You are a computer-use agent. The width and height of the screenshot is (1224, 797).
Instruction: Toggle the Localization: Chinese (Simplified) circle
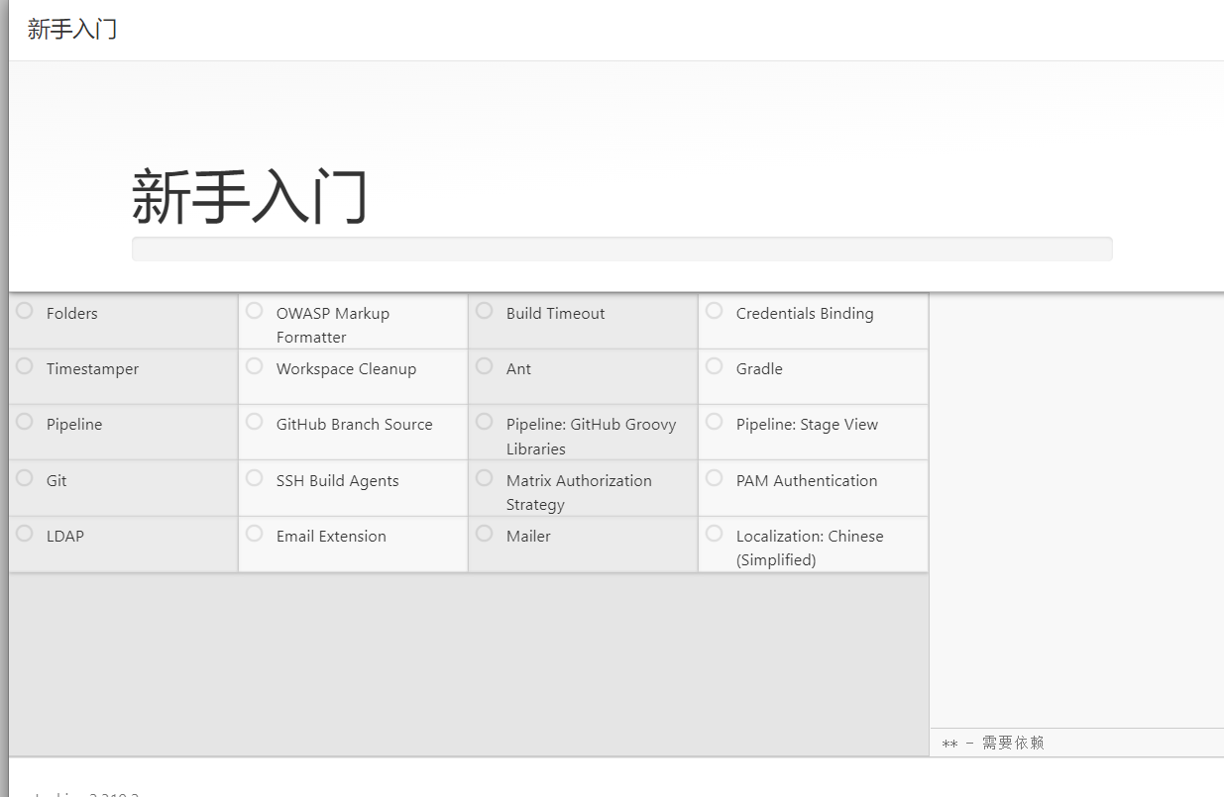(715, 534)
